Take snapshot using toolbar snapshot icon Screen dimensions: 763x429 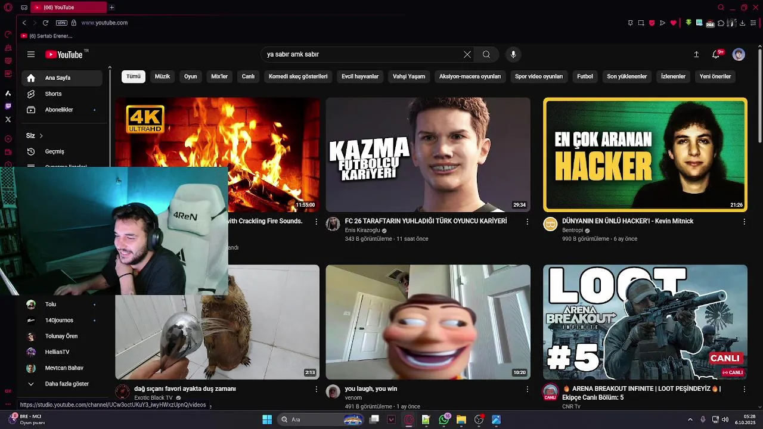tap(641, 23)
